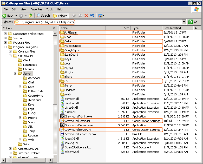203x164 pixels.
Task: Select the GreyhoundServer.ini settings icon
Action: tap(63, 130)
